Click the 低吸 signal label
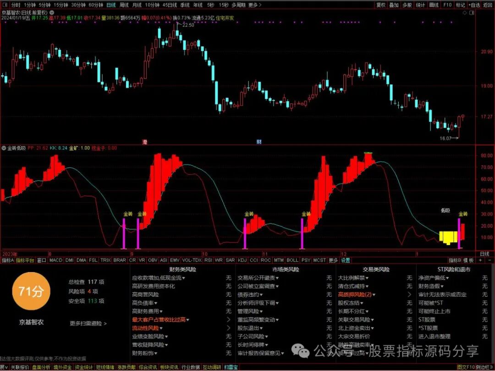This screenshot has width=495, height=371. point(445,210)
